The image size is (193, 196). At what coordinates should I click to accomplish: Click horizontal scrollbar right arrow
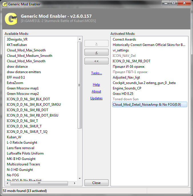pos(75,183)
